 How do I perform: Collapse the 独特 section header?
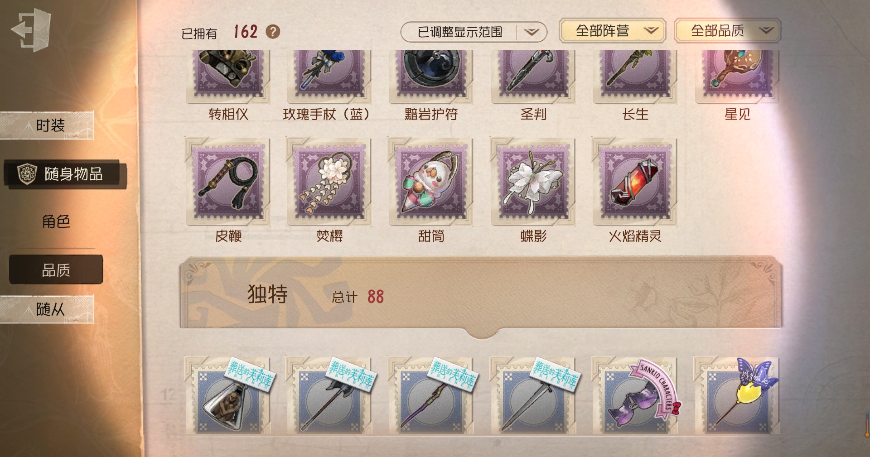481,294
